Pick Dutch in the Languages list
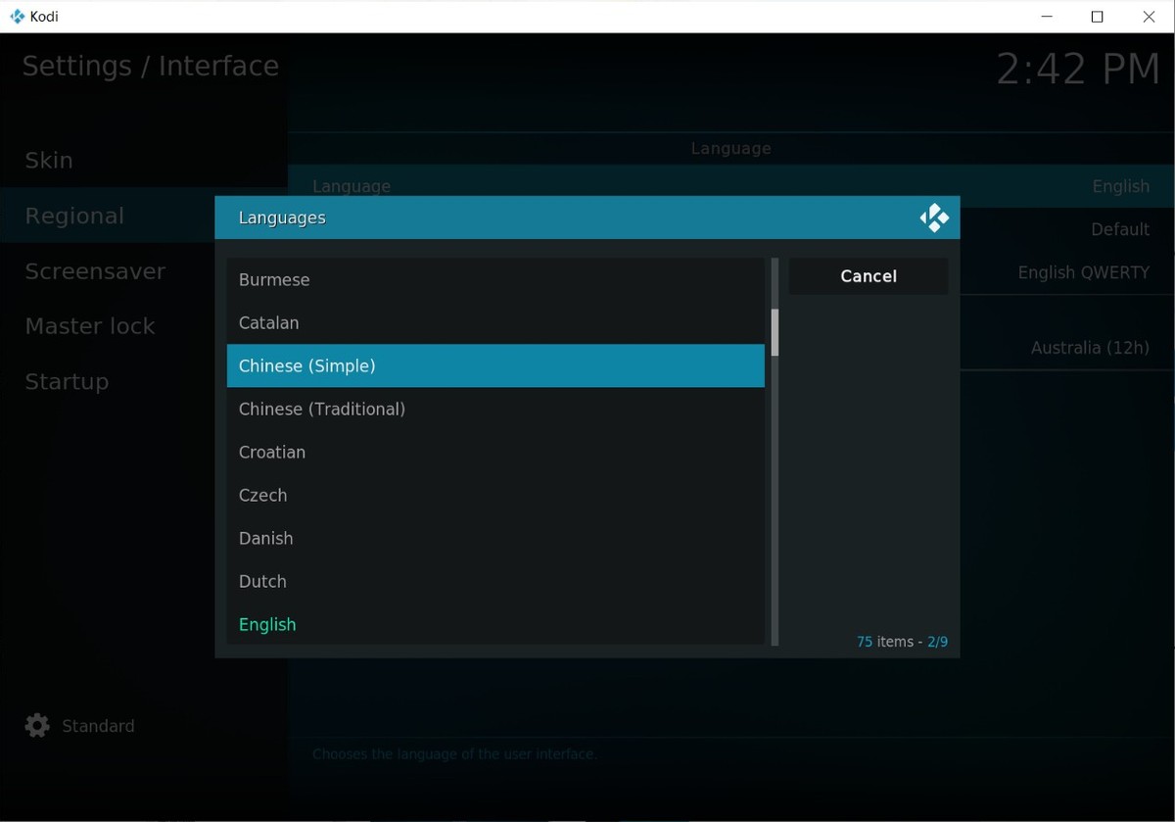This screenshot has height=822, width=1175. tap(495, 581)
